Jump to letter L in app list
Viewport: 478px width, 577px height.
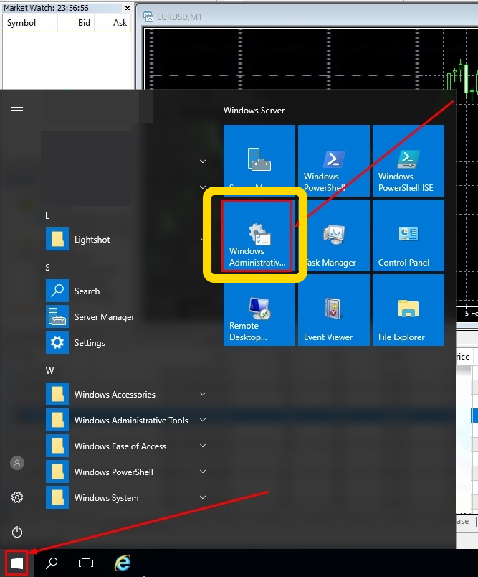coord(47,216)
